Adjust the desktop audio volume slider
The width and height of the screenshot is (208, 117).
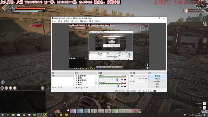[117, 80]
